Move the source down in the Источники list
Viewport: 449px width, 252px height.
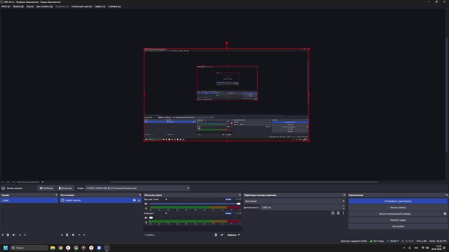click(x=84, y=235)
